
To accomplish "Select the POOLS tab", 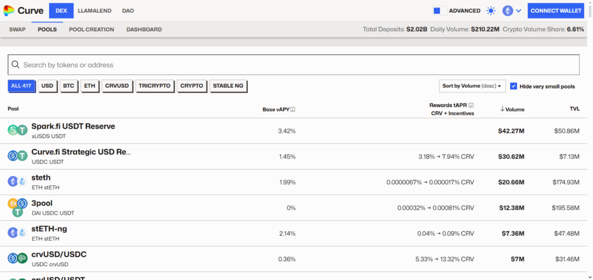I will pyautogui.click(x=47, y=29).
